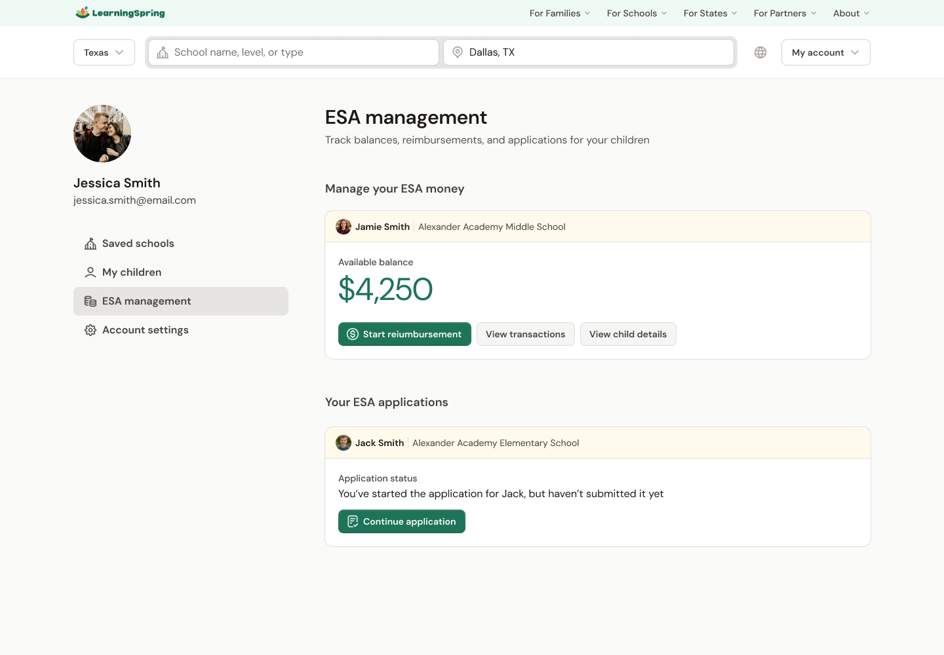944x655 pixels.
Task: Expand the For Schools menu
Action: point(637,13)
